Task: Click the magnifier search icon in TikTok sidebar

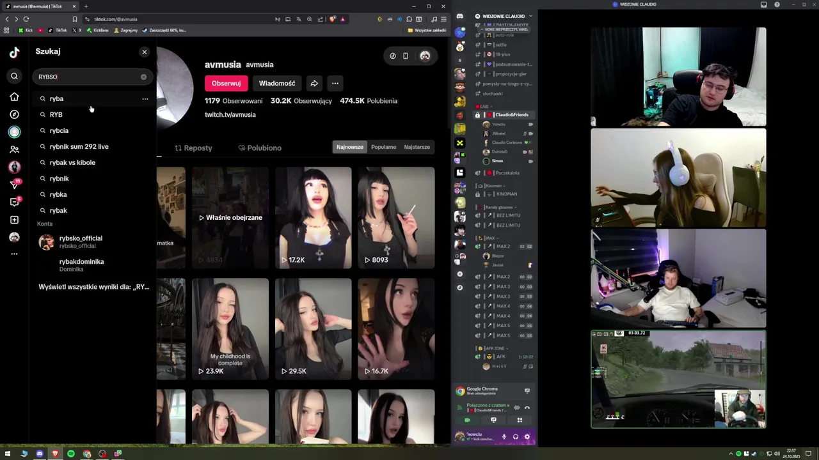Action: coord(14,77)
